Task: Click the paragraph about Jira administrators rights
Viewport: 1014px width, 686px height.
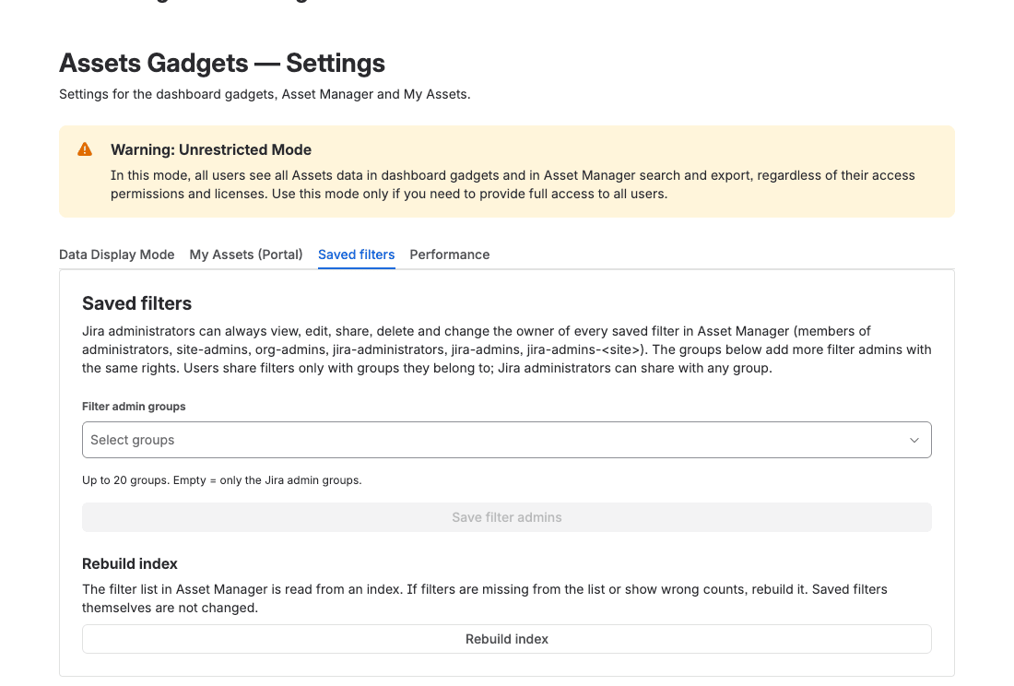Action: point(506,349)
